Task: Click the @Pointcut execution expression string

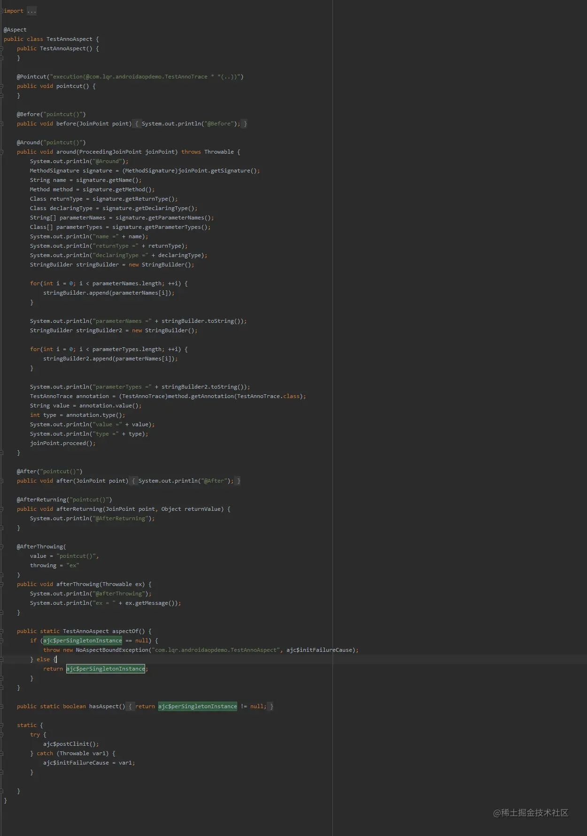Action: 145,77
